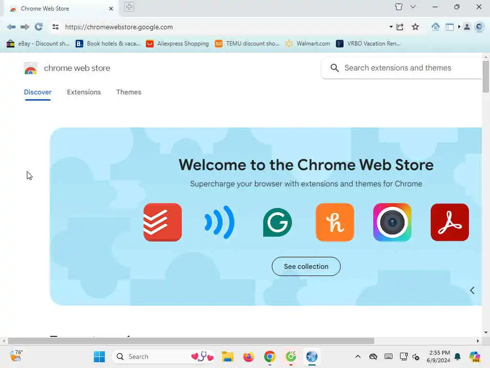Click the browser back arrow
This screenshot has height=368, width=490.
[x=11, y=27]
